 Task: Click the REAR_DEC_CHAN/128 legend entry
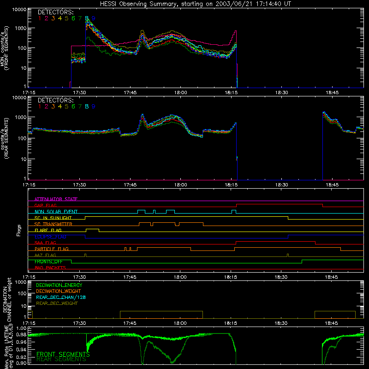(x=61, y=297)
